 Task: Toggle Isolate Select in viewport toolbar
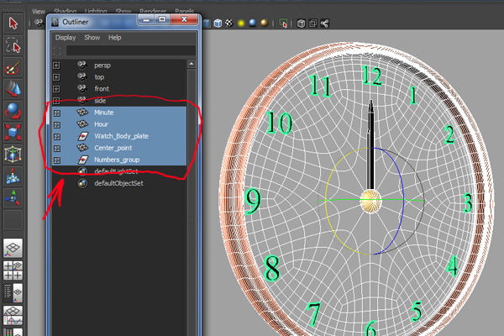pos(283,24)
